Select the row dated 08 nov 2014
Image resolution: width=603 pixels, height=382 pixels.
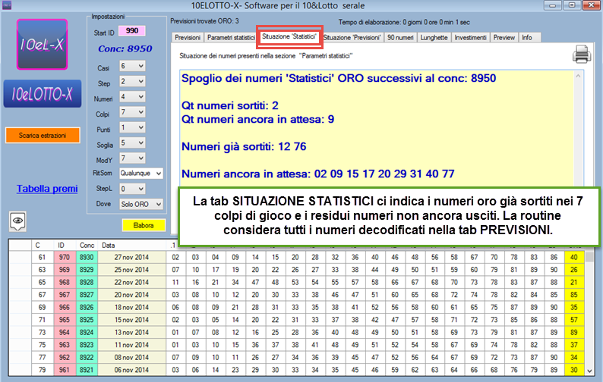click(x=296, y=358)
